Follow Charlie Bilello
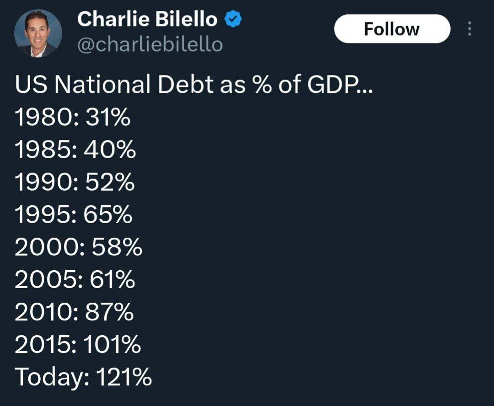494x406 pixels. (x=392, y=29)
